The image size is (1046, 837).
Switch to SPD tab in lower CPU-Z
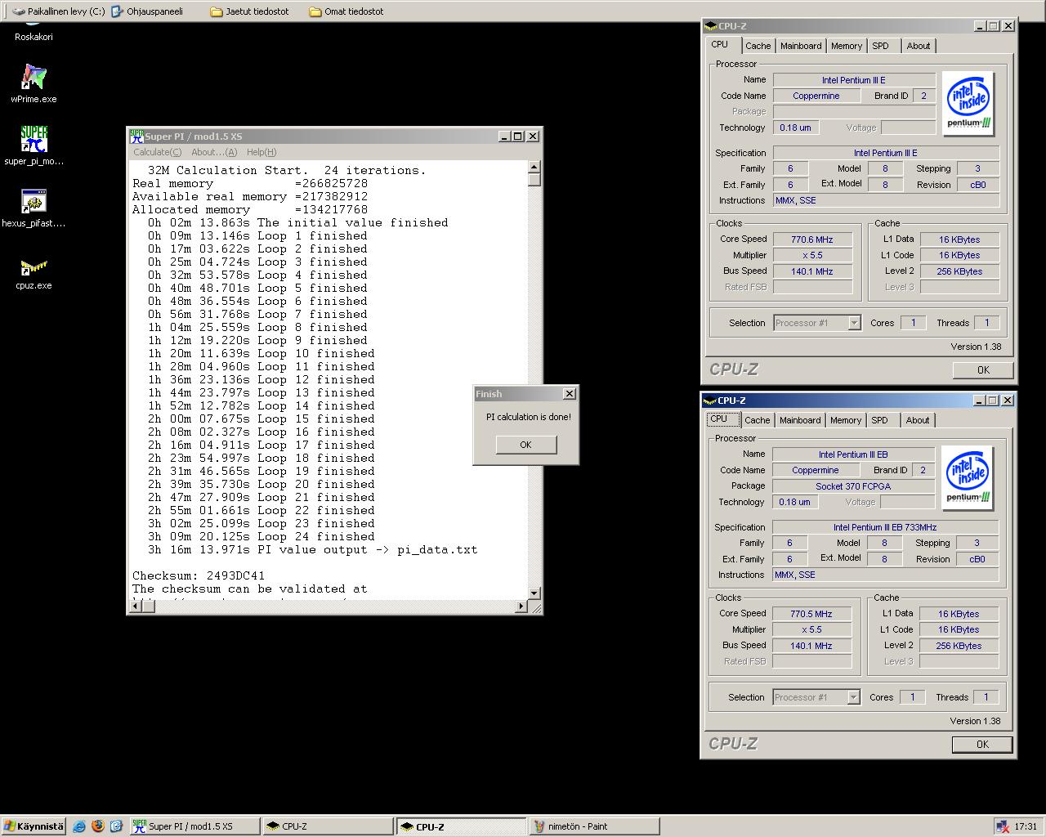pyautogui.click(x=879, y=420)
